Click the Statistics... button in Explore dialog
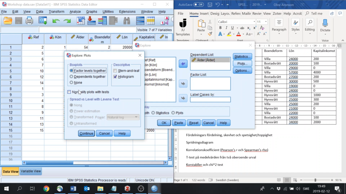Viewport: 346px width, 194px height. [242, 57]
